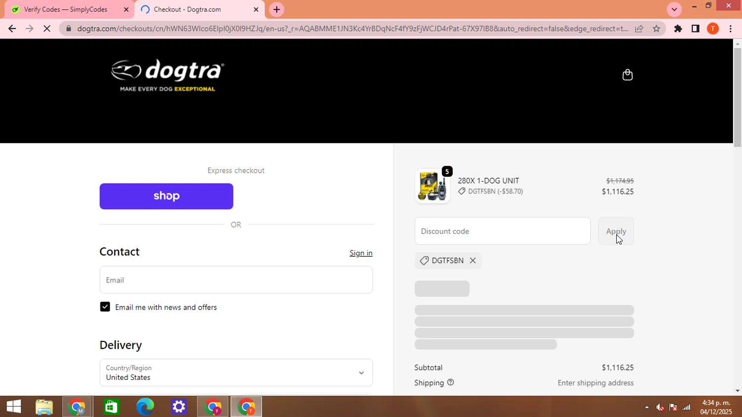Click the Express checkout label
The width and height of the screenshot is (742, 417).
click(236, 171)
